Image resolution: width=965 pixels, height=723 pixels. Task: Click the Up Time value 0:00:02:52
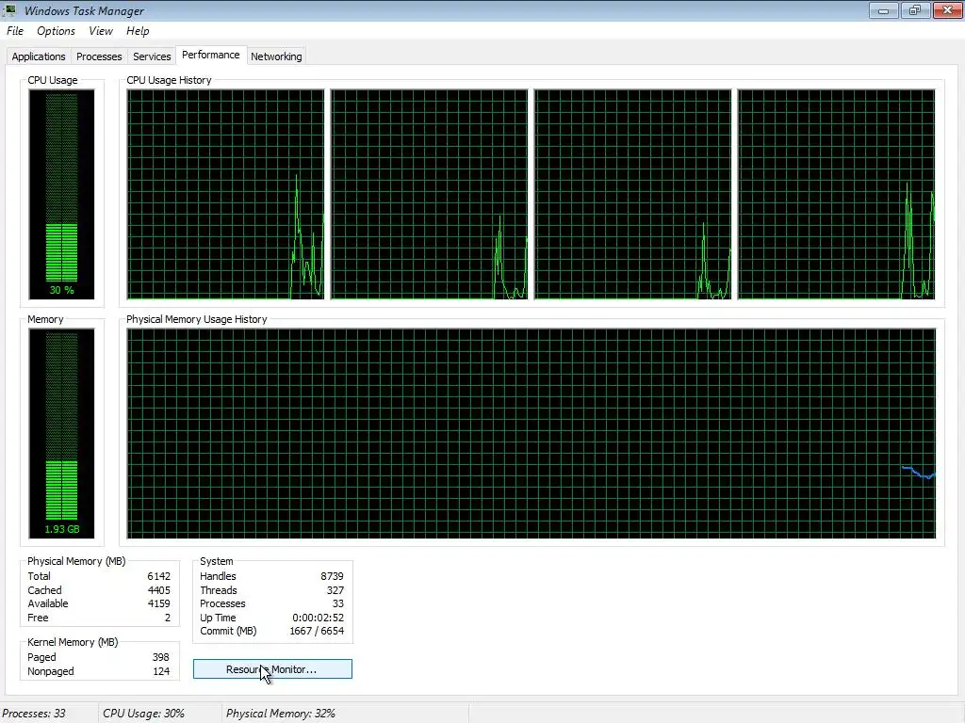point(319,618)
